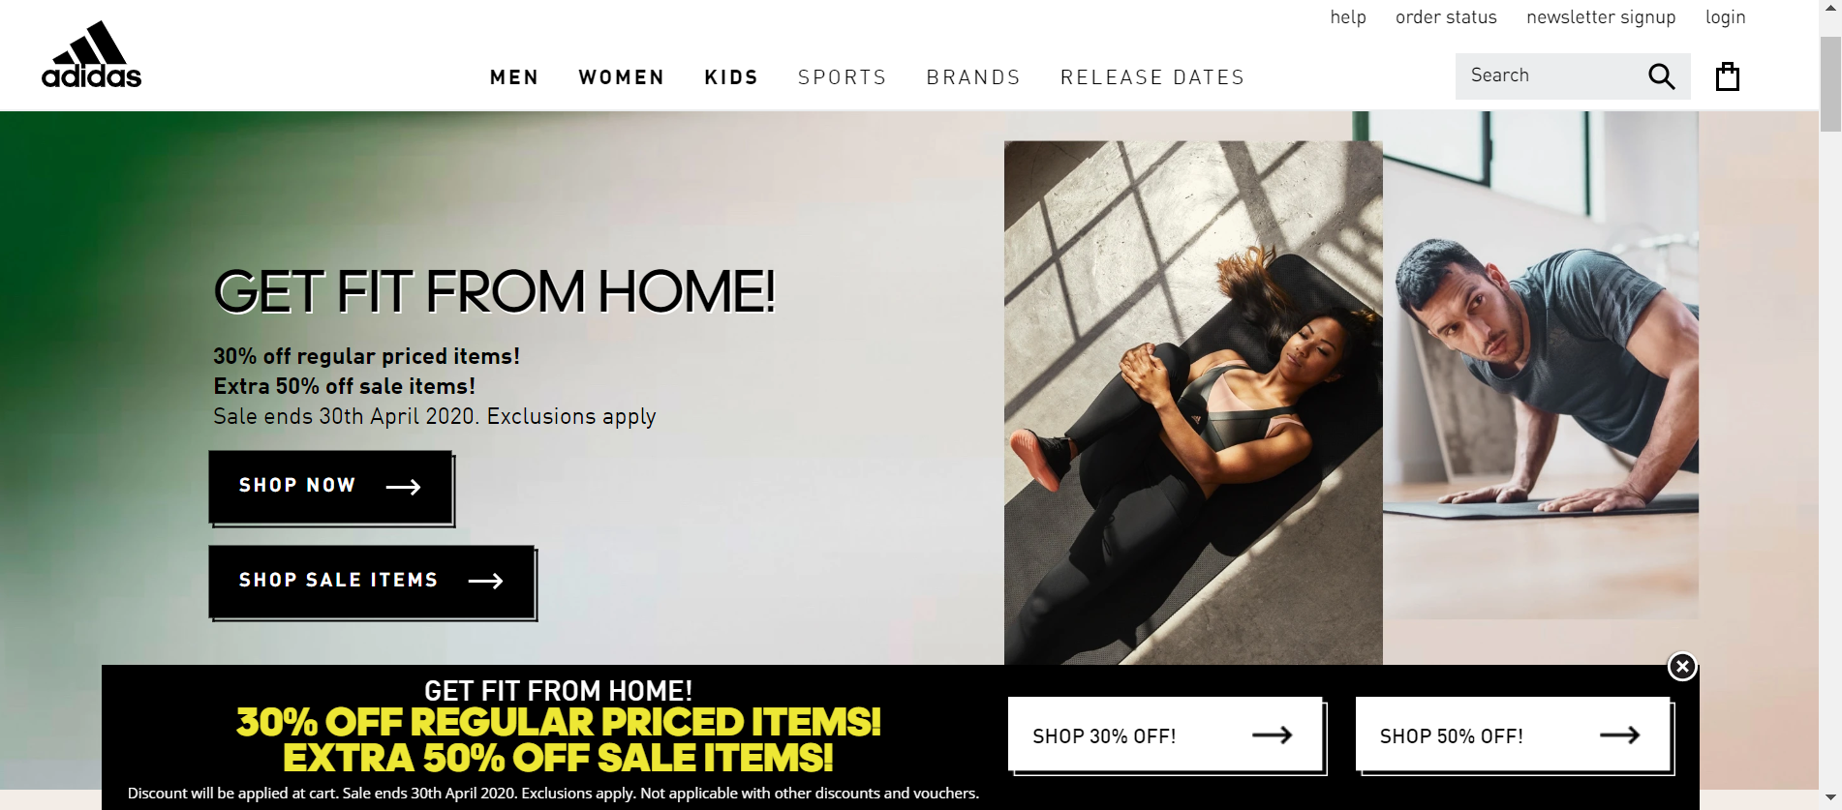Go to RELEASE DATES
The height and width of the screenshot is (810, 1842).
(x=1152, y=77)
